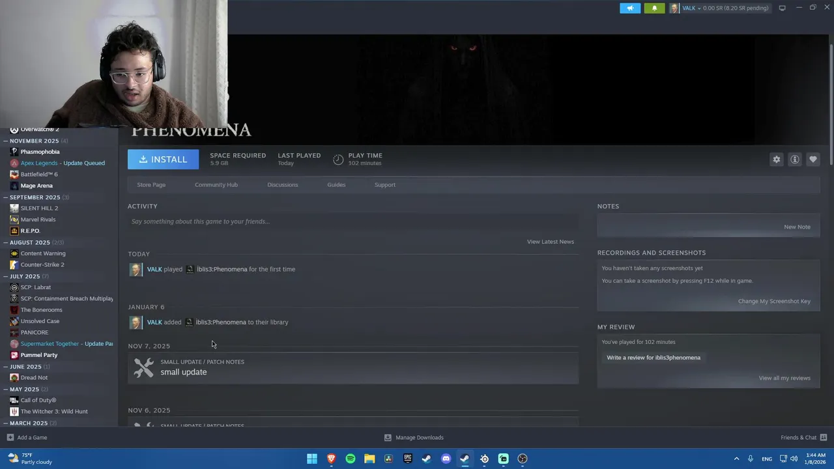The height and width of the screenshot is (469, 834).
Task: Open the Discussions tab
Action: (x=283, y=184)
